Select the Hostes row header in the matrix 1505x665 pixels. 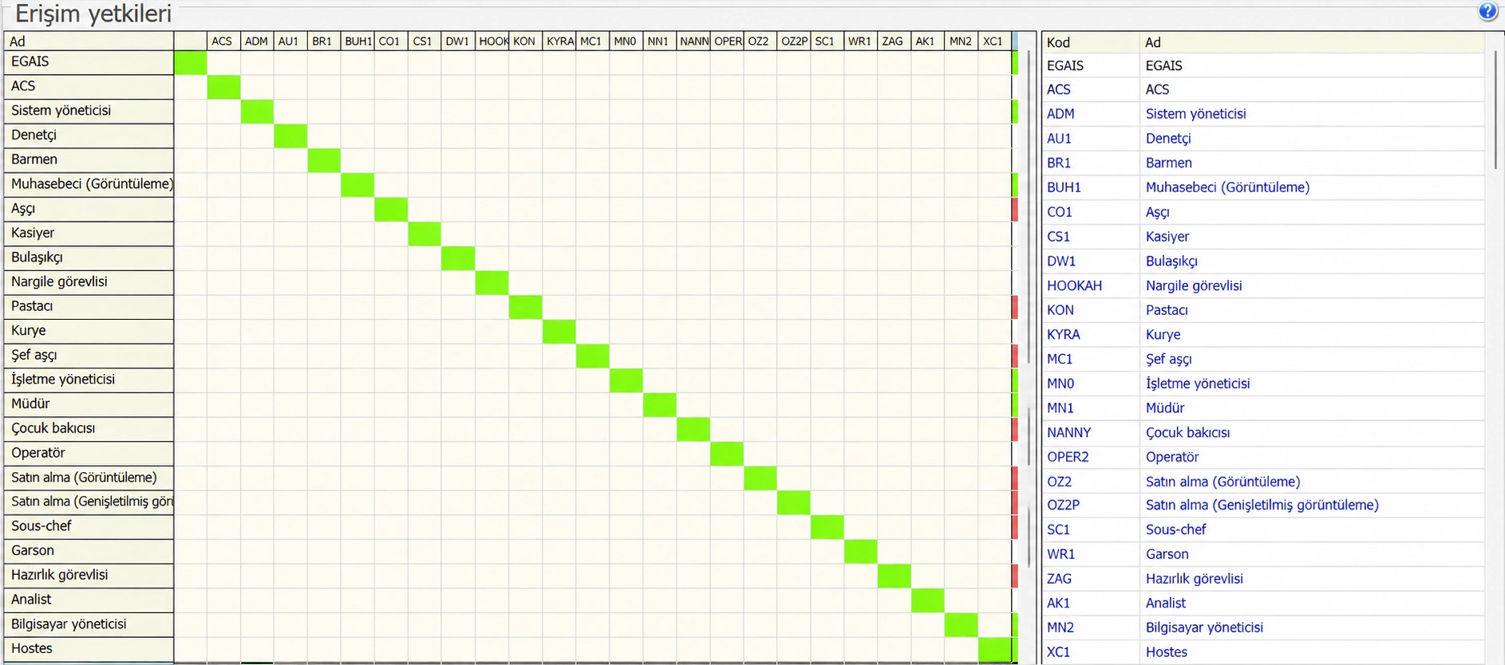tap(89, 649)
